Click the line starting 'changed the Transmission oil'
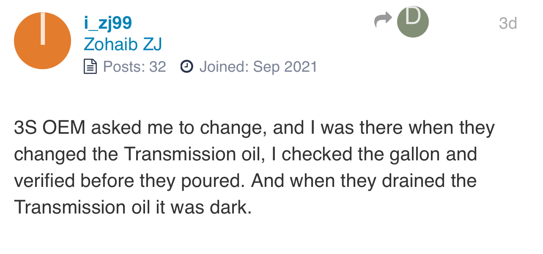Image resolution: width=543 pixels, height=254 pixels. 245,154
